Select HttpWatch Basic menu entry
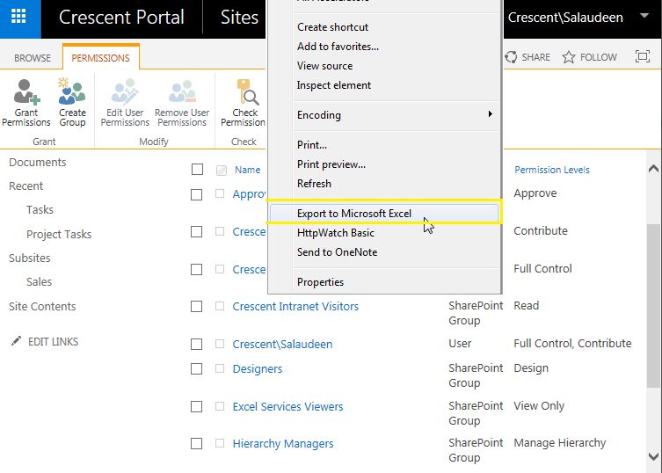Image resolution: width=662 pixels, height=473 pixels. (x=336, y=233)
